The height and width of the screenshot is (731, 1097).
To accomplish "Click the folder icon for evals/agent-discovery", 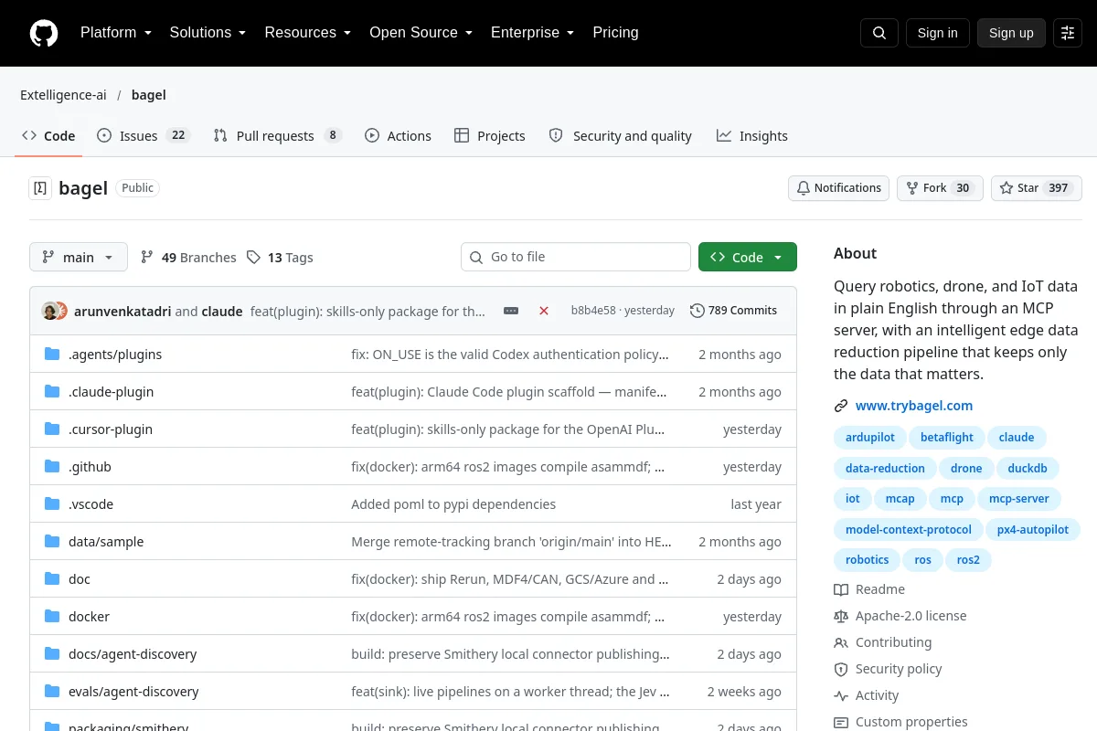I will pyautogui.click(x=52, y=692).
